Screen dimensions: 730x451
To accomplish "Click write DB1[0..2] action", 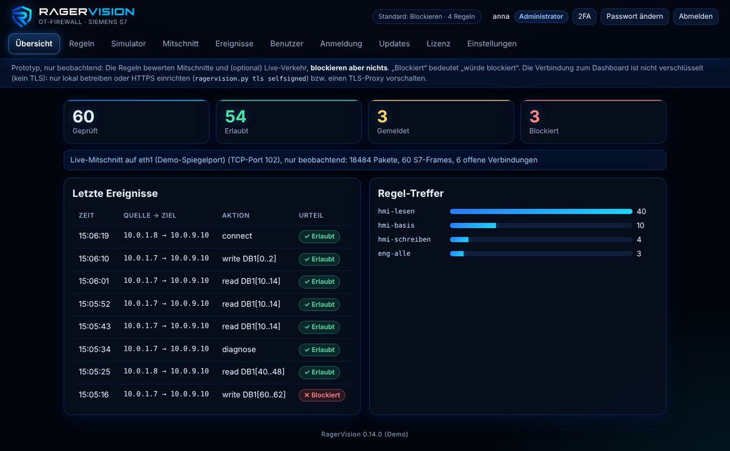I will [249, 258].
